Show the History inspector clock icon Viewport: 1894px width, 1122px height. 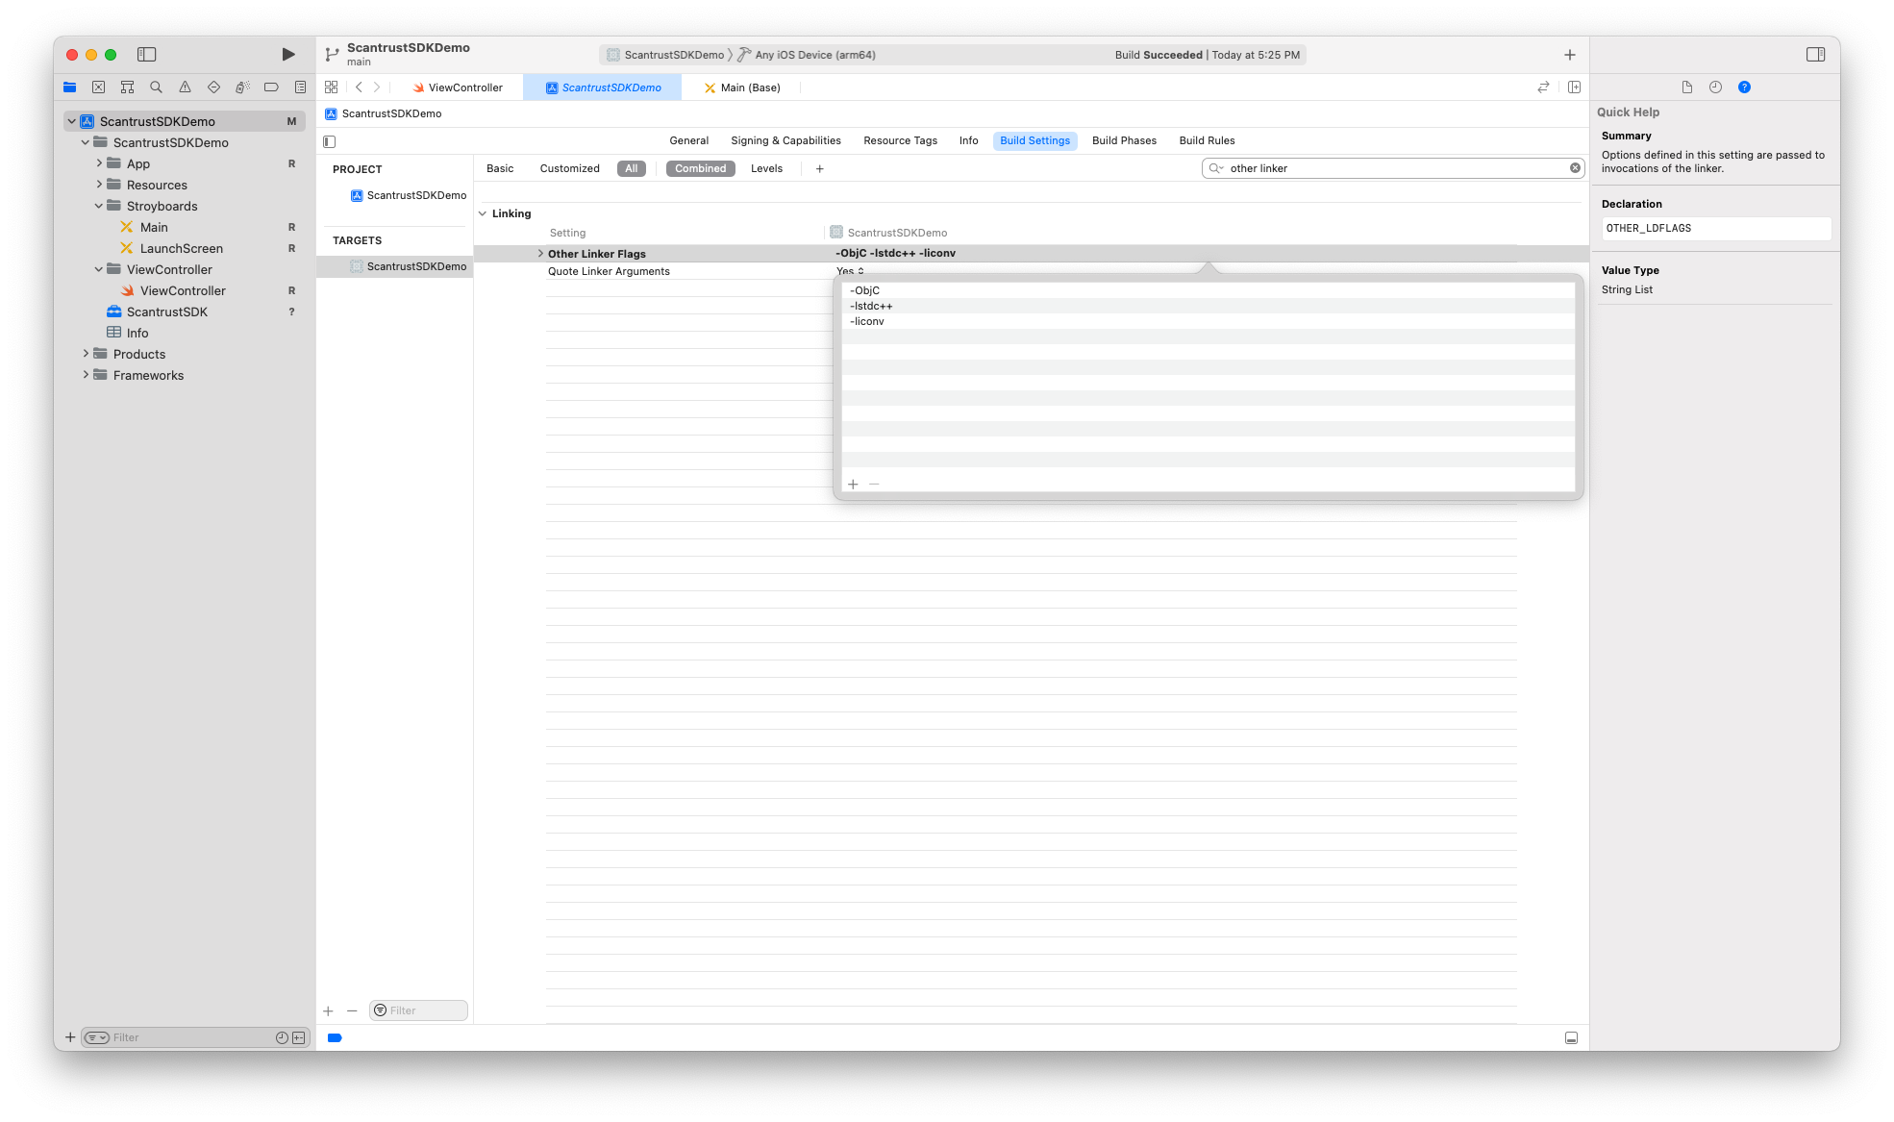point(1715,87)
